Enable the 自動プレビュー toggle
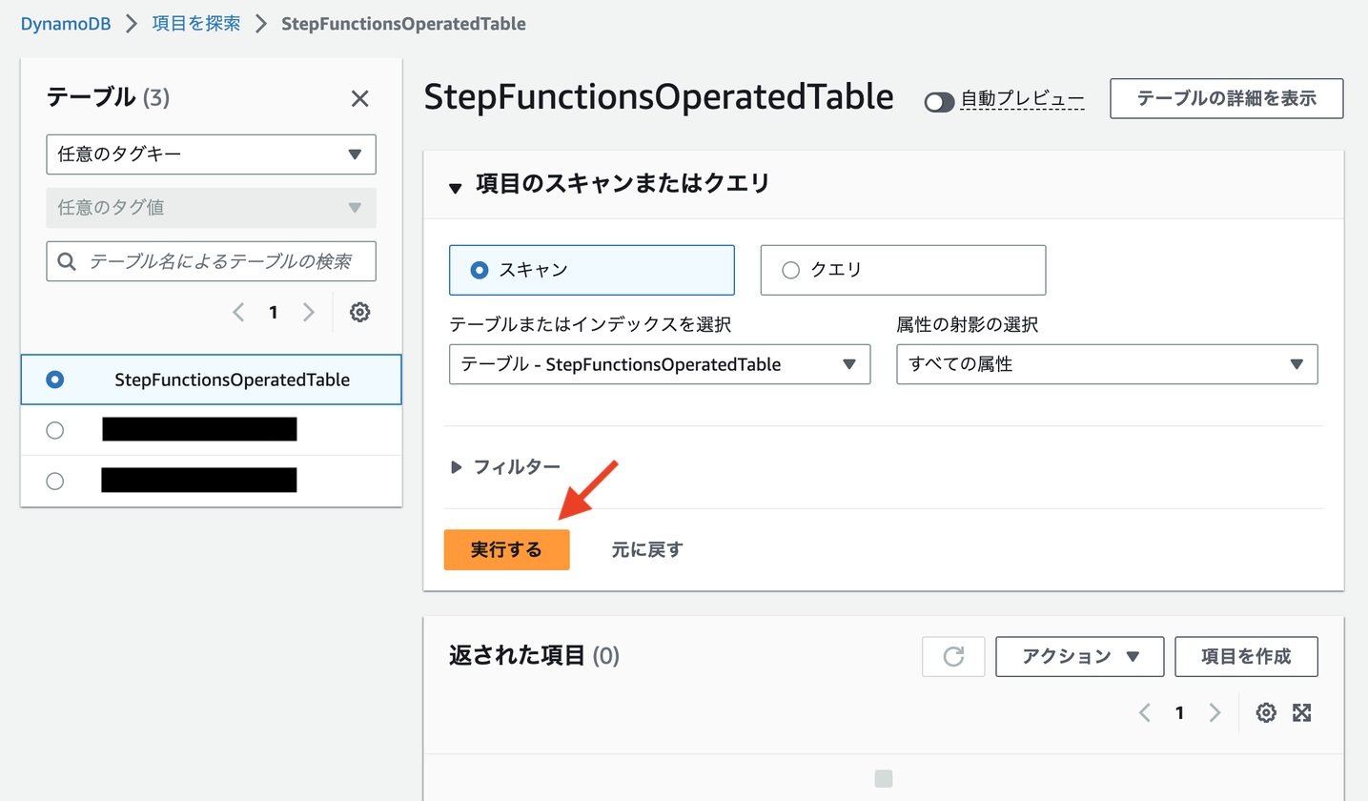The width and height of the screenshot is (1368, 801). click(x=939, y=102)
